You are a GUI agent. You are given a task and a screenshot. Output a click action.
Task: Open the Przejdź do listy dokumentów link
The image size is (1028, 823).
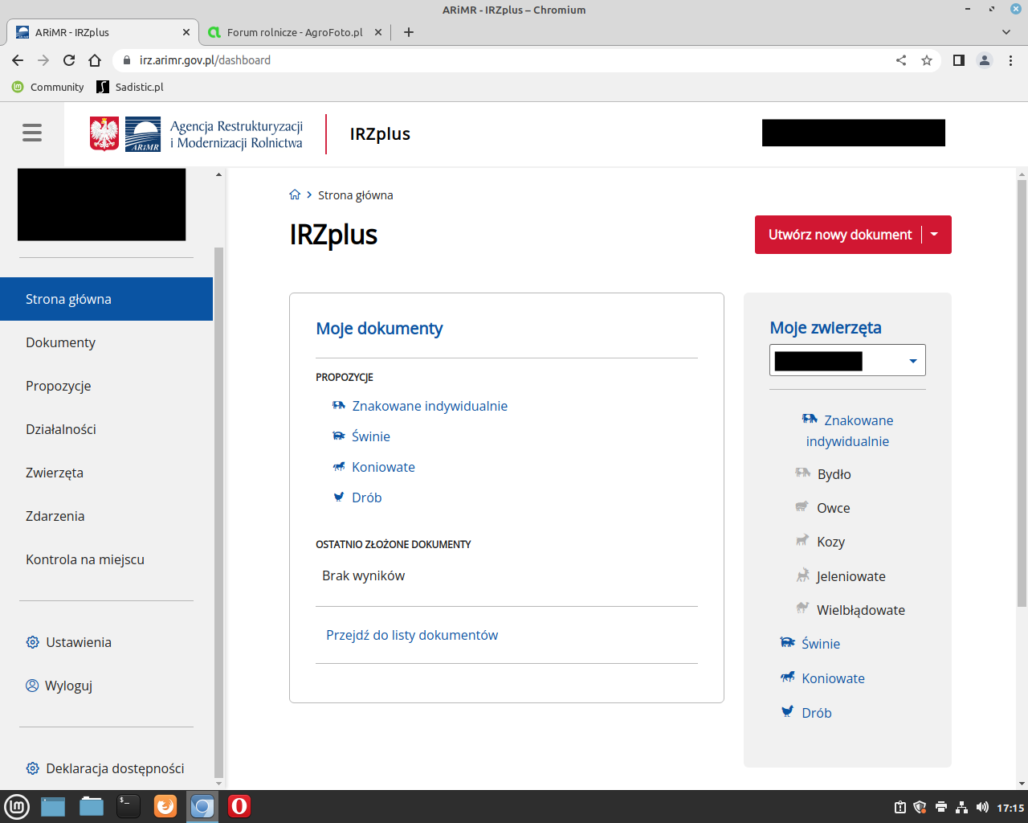click(412, 635)
